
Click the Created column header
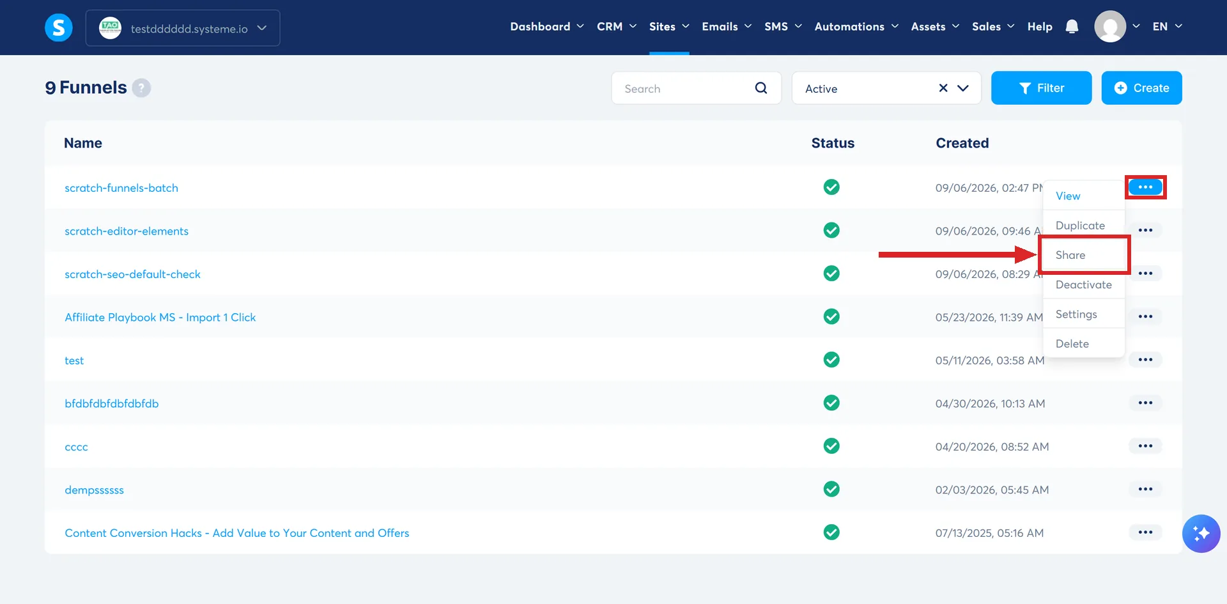tap(962, 143)
